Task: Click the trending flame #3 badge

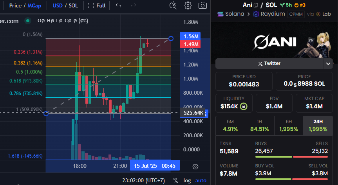Action: coord(300,5)
